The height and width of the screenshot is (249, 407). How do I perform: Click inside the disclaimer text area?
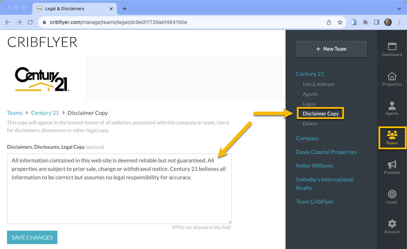(119, 189)
